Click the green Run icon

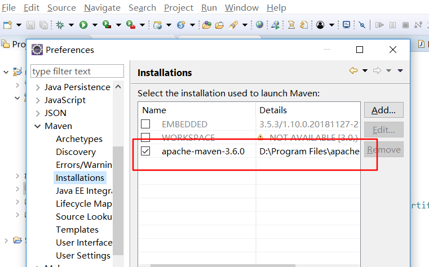point(83,25)
